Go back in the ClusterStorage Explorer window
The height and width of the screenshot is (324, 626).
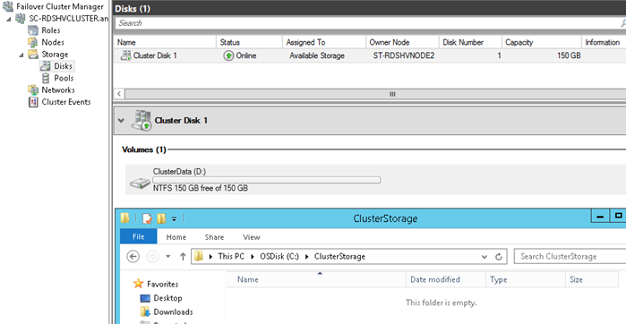pos(133,257)
